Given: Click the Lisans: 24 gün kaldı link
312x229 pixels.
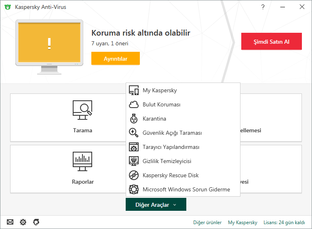Looking at the screenshot, I should click(x=284, y=223).
